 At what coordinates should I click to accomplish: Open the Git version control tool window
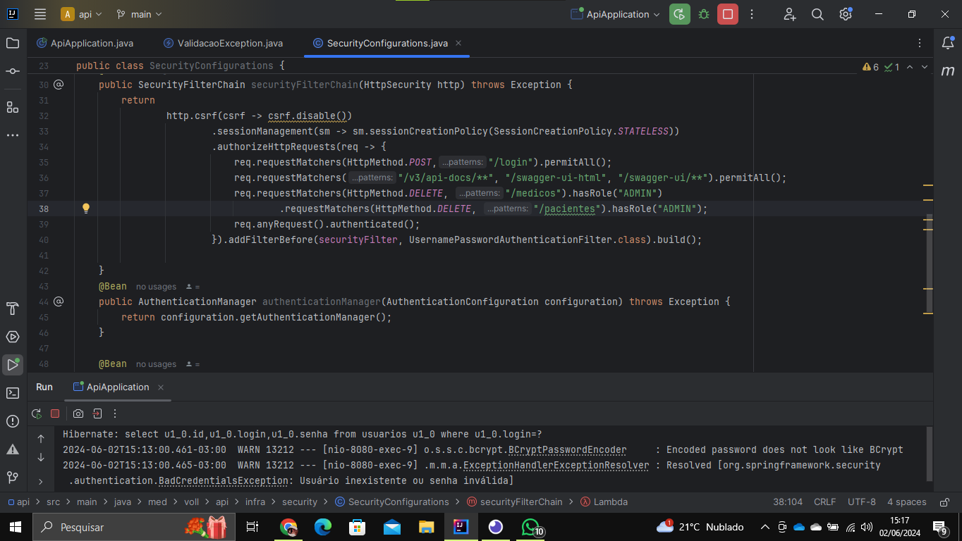pos(13,477)
